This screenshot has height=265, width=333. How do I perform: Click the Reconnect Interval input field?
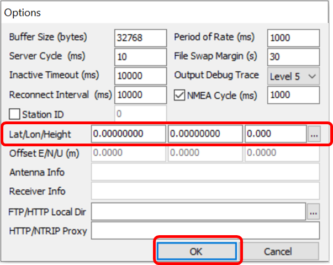(x=140, y=95)
